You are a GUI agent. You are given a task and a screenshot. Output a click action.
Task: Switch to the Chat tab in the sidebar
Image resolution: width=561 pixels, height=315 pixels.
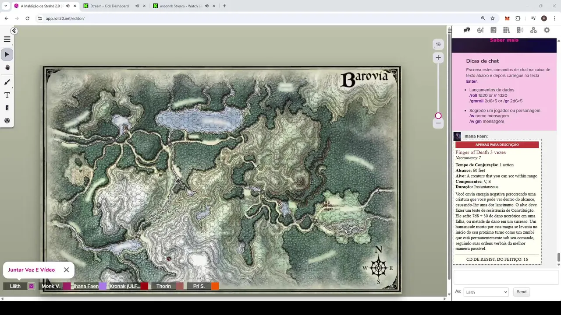pyautogui.click(x=467, y=30)
